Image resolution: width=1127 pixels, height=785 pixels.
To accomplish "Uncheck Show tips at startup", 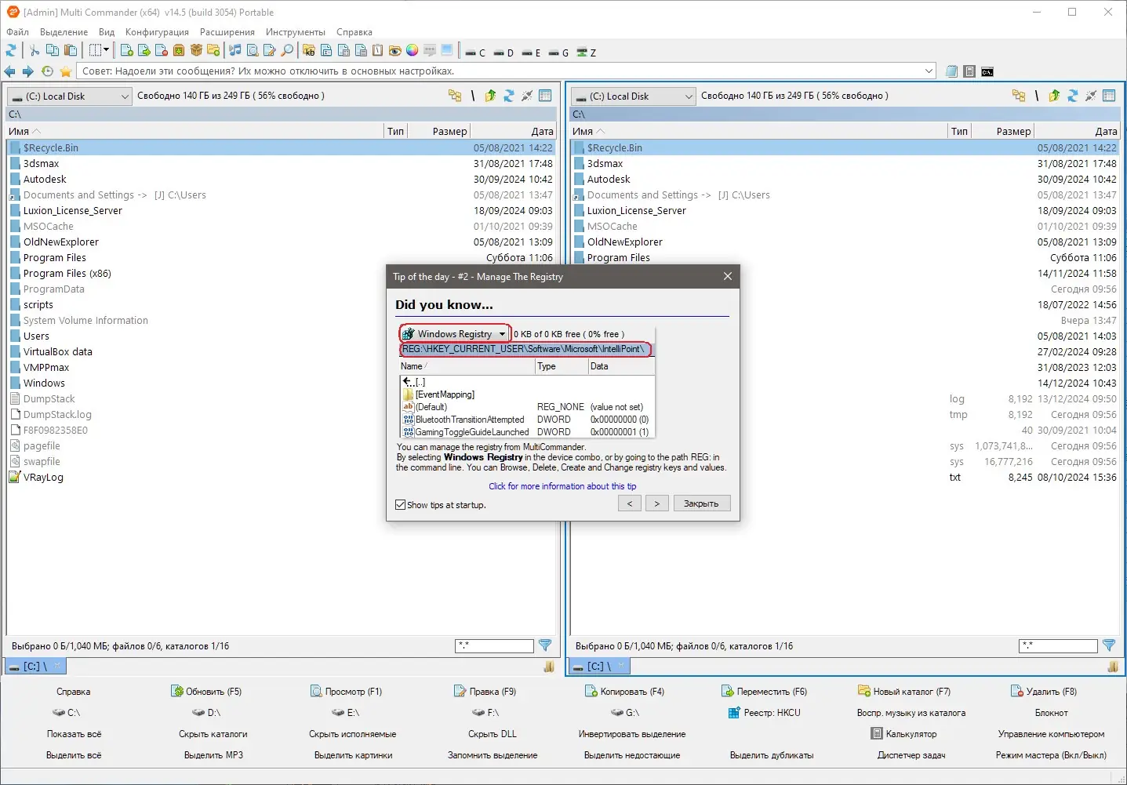I will tap(401, 504).
